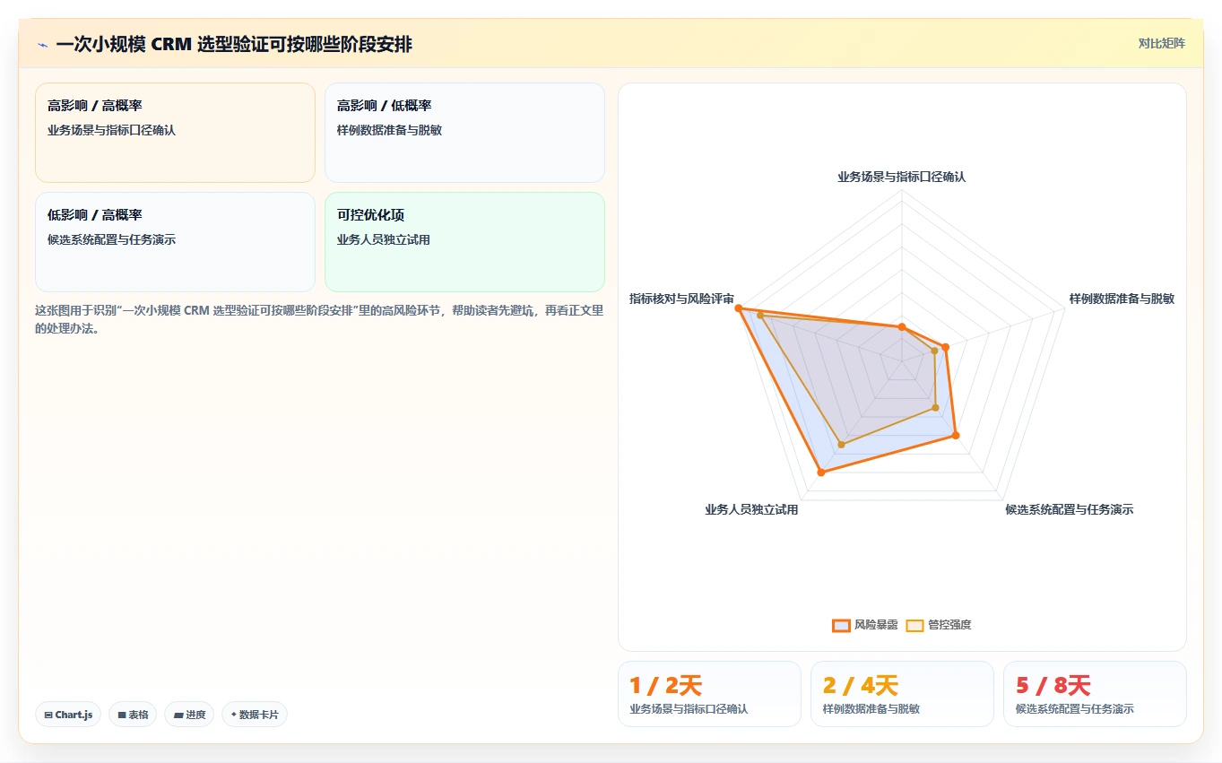Click the lightning icon beside the title
1222x763 pixels.
43,45
